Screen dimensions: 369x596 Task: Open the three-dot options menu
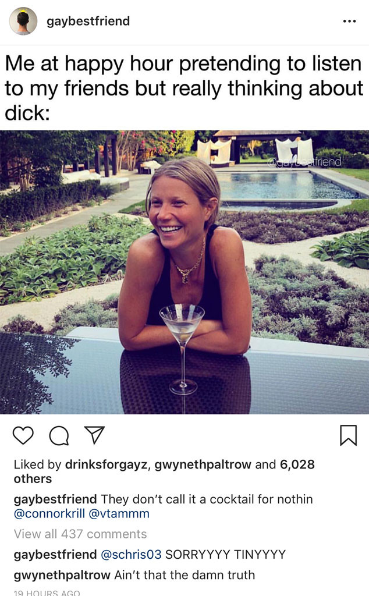(x=349, y=22)
